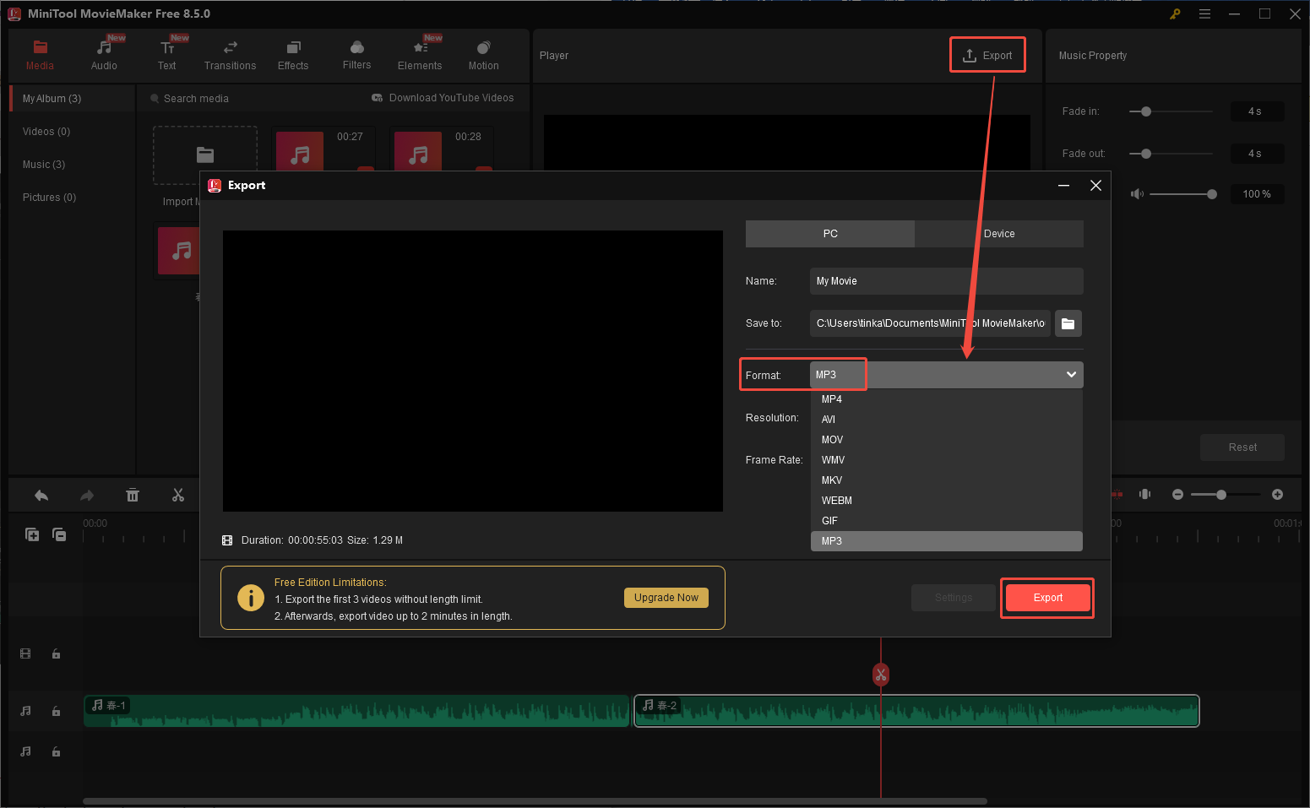Click the undo arrow in timeline toolbar

(41, 495)
